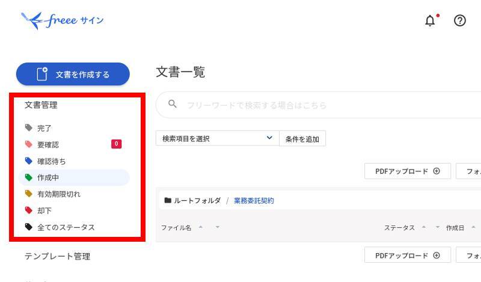This screenshot has height=282, width=481.
Task: Open the 検索項目を選択 dropdown
Action: pos(217,138)
